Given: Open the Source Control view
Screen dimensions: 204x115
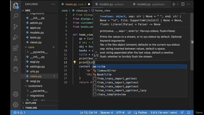Looking at the screenshot, I should point(16,27).
